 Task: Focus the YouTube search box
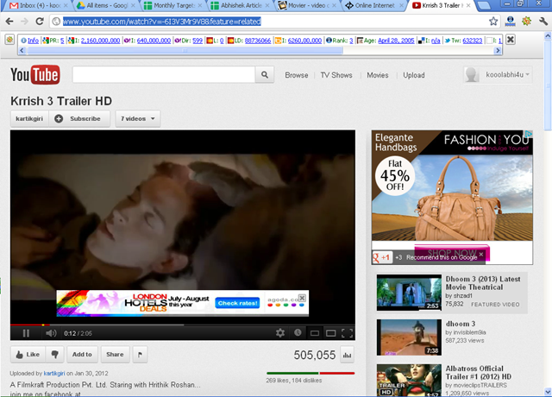click(x=164, y=75)
